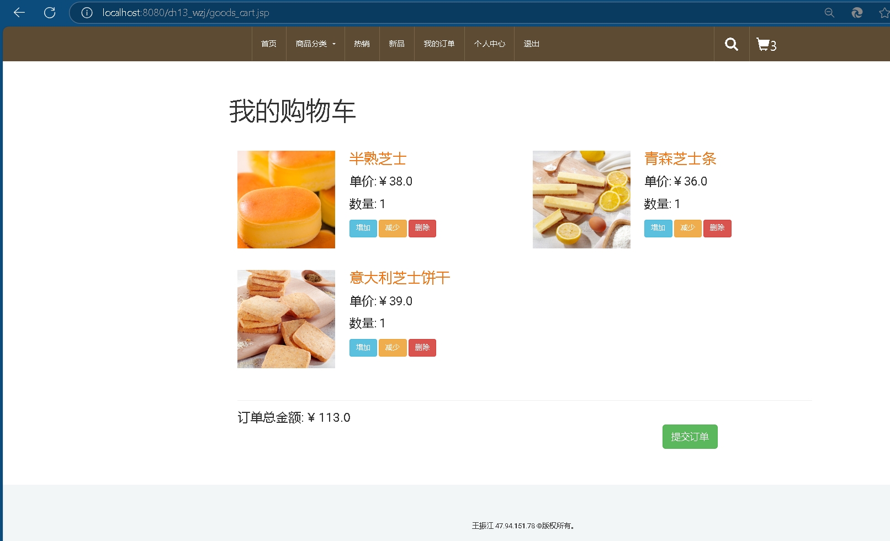Viewport: 890px width, 541px height.
Task: Bookmark page with the star icon
Action: point(883,13)
